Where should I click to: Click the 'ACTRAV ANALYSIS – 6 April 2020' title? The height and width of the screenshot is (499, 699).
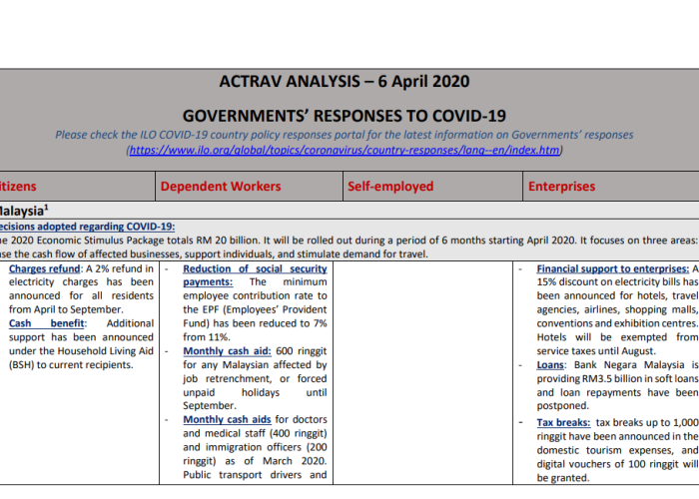345,82
